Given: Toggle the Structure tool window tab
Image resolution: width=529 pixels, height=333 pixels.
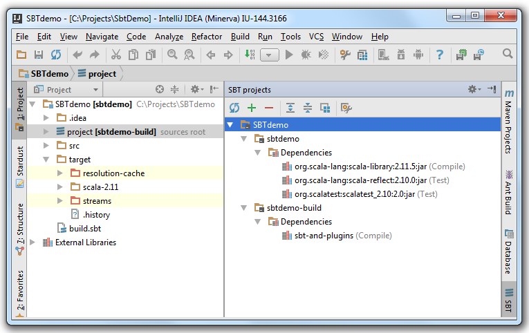Looking at the screenshot, I should pos(20,228).
